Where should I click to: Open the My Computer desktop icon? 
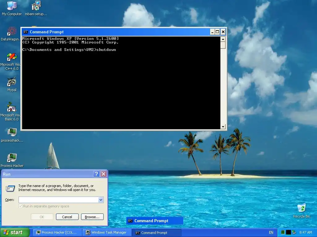[x=12, y=8]
